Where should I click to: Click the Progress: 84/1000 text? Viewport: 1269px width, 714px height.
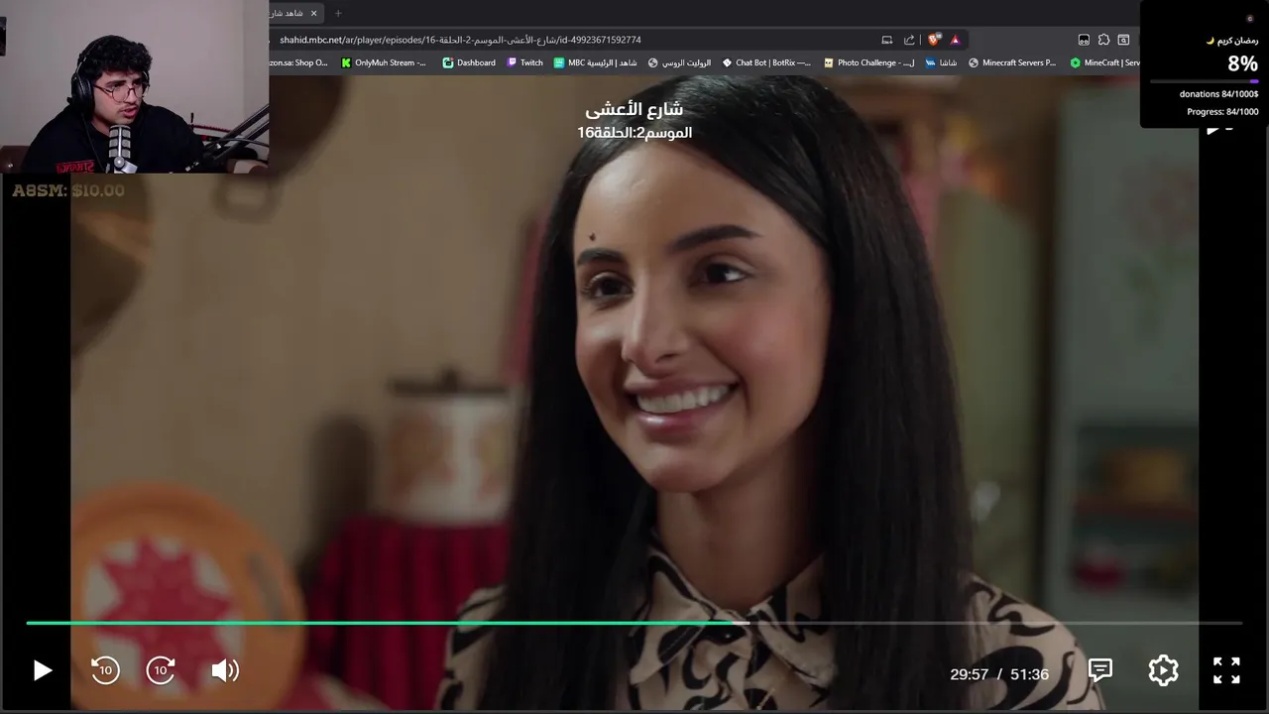1222,112
